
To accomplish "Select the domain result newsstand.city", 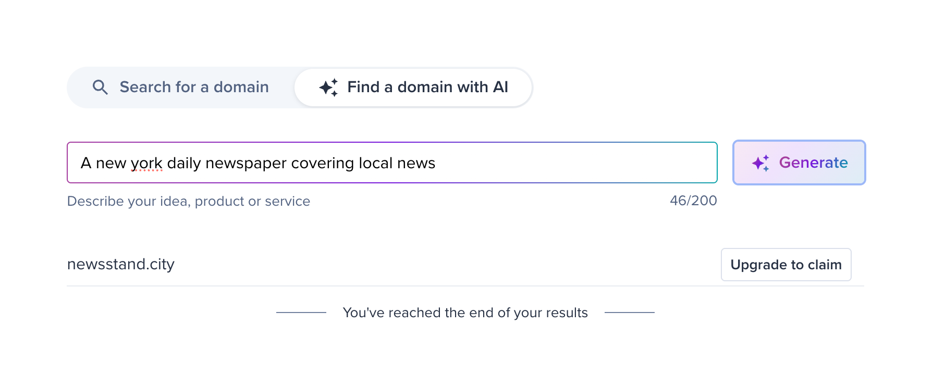I will coord(121,264).
